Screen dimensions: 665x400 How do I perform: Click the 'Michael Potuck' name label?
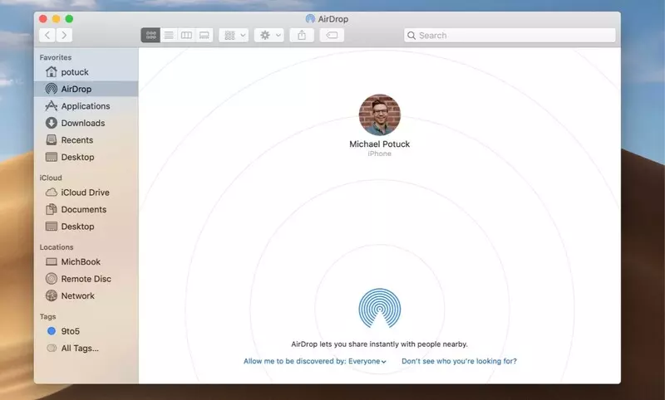click(x=380, y=144)
